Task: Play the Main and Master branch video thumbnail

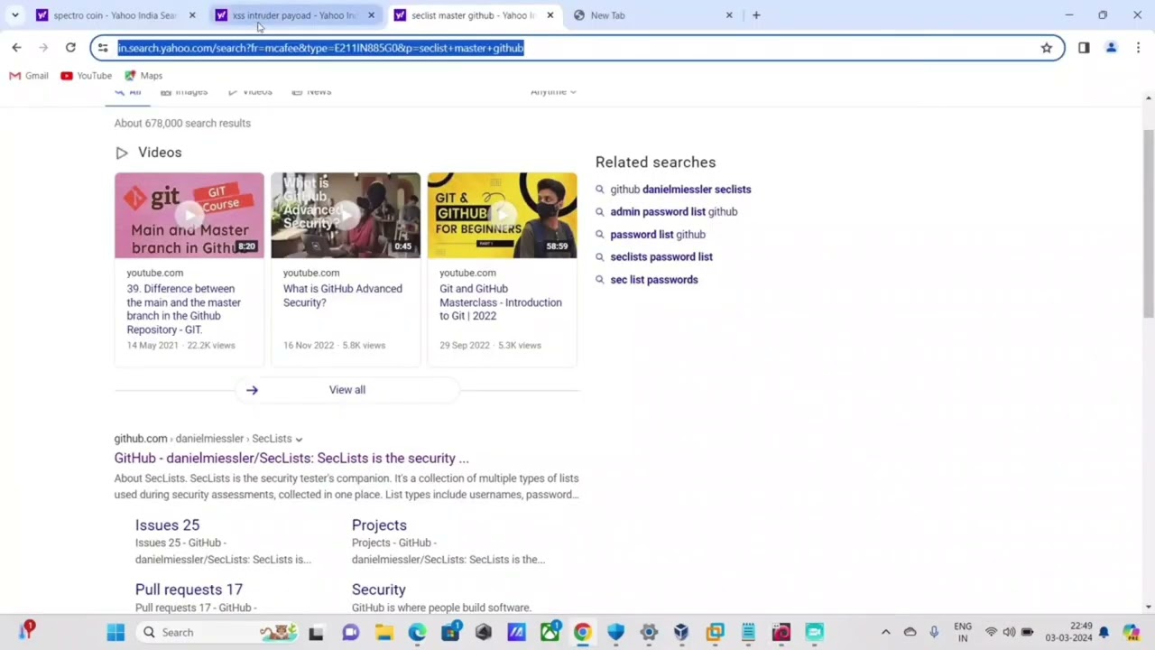Action: 189,216
